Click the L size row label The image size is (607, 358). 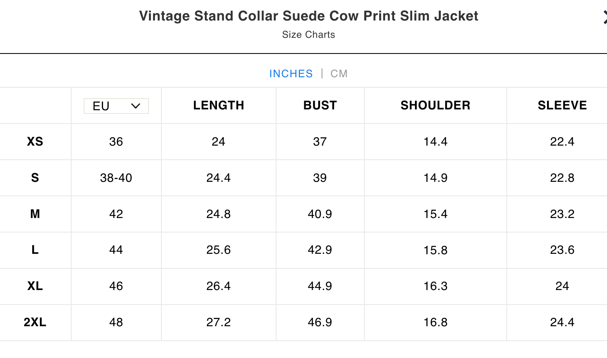(x=35, y=250)
